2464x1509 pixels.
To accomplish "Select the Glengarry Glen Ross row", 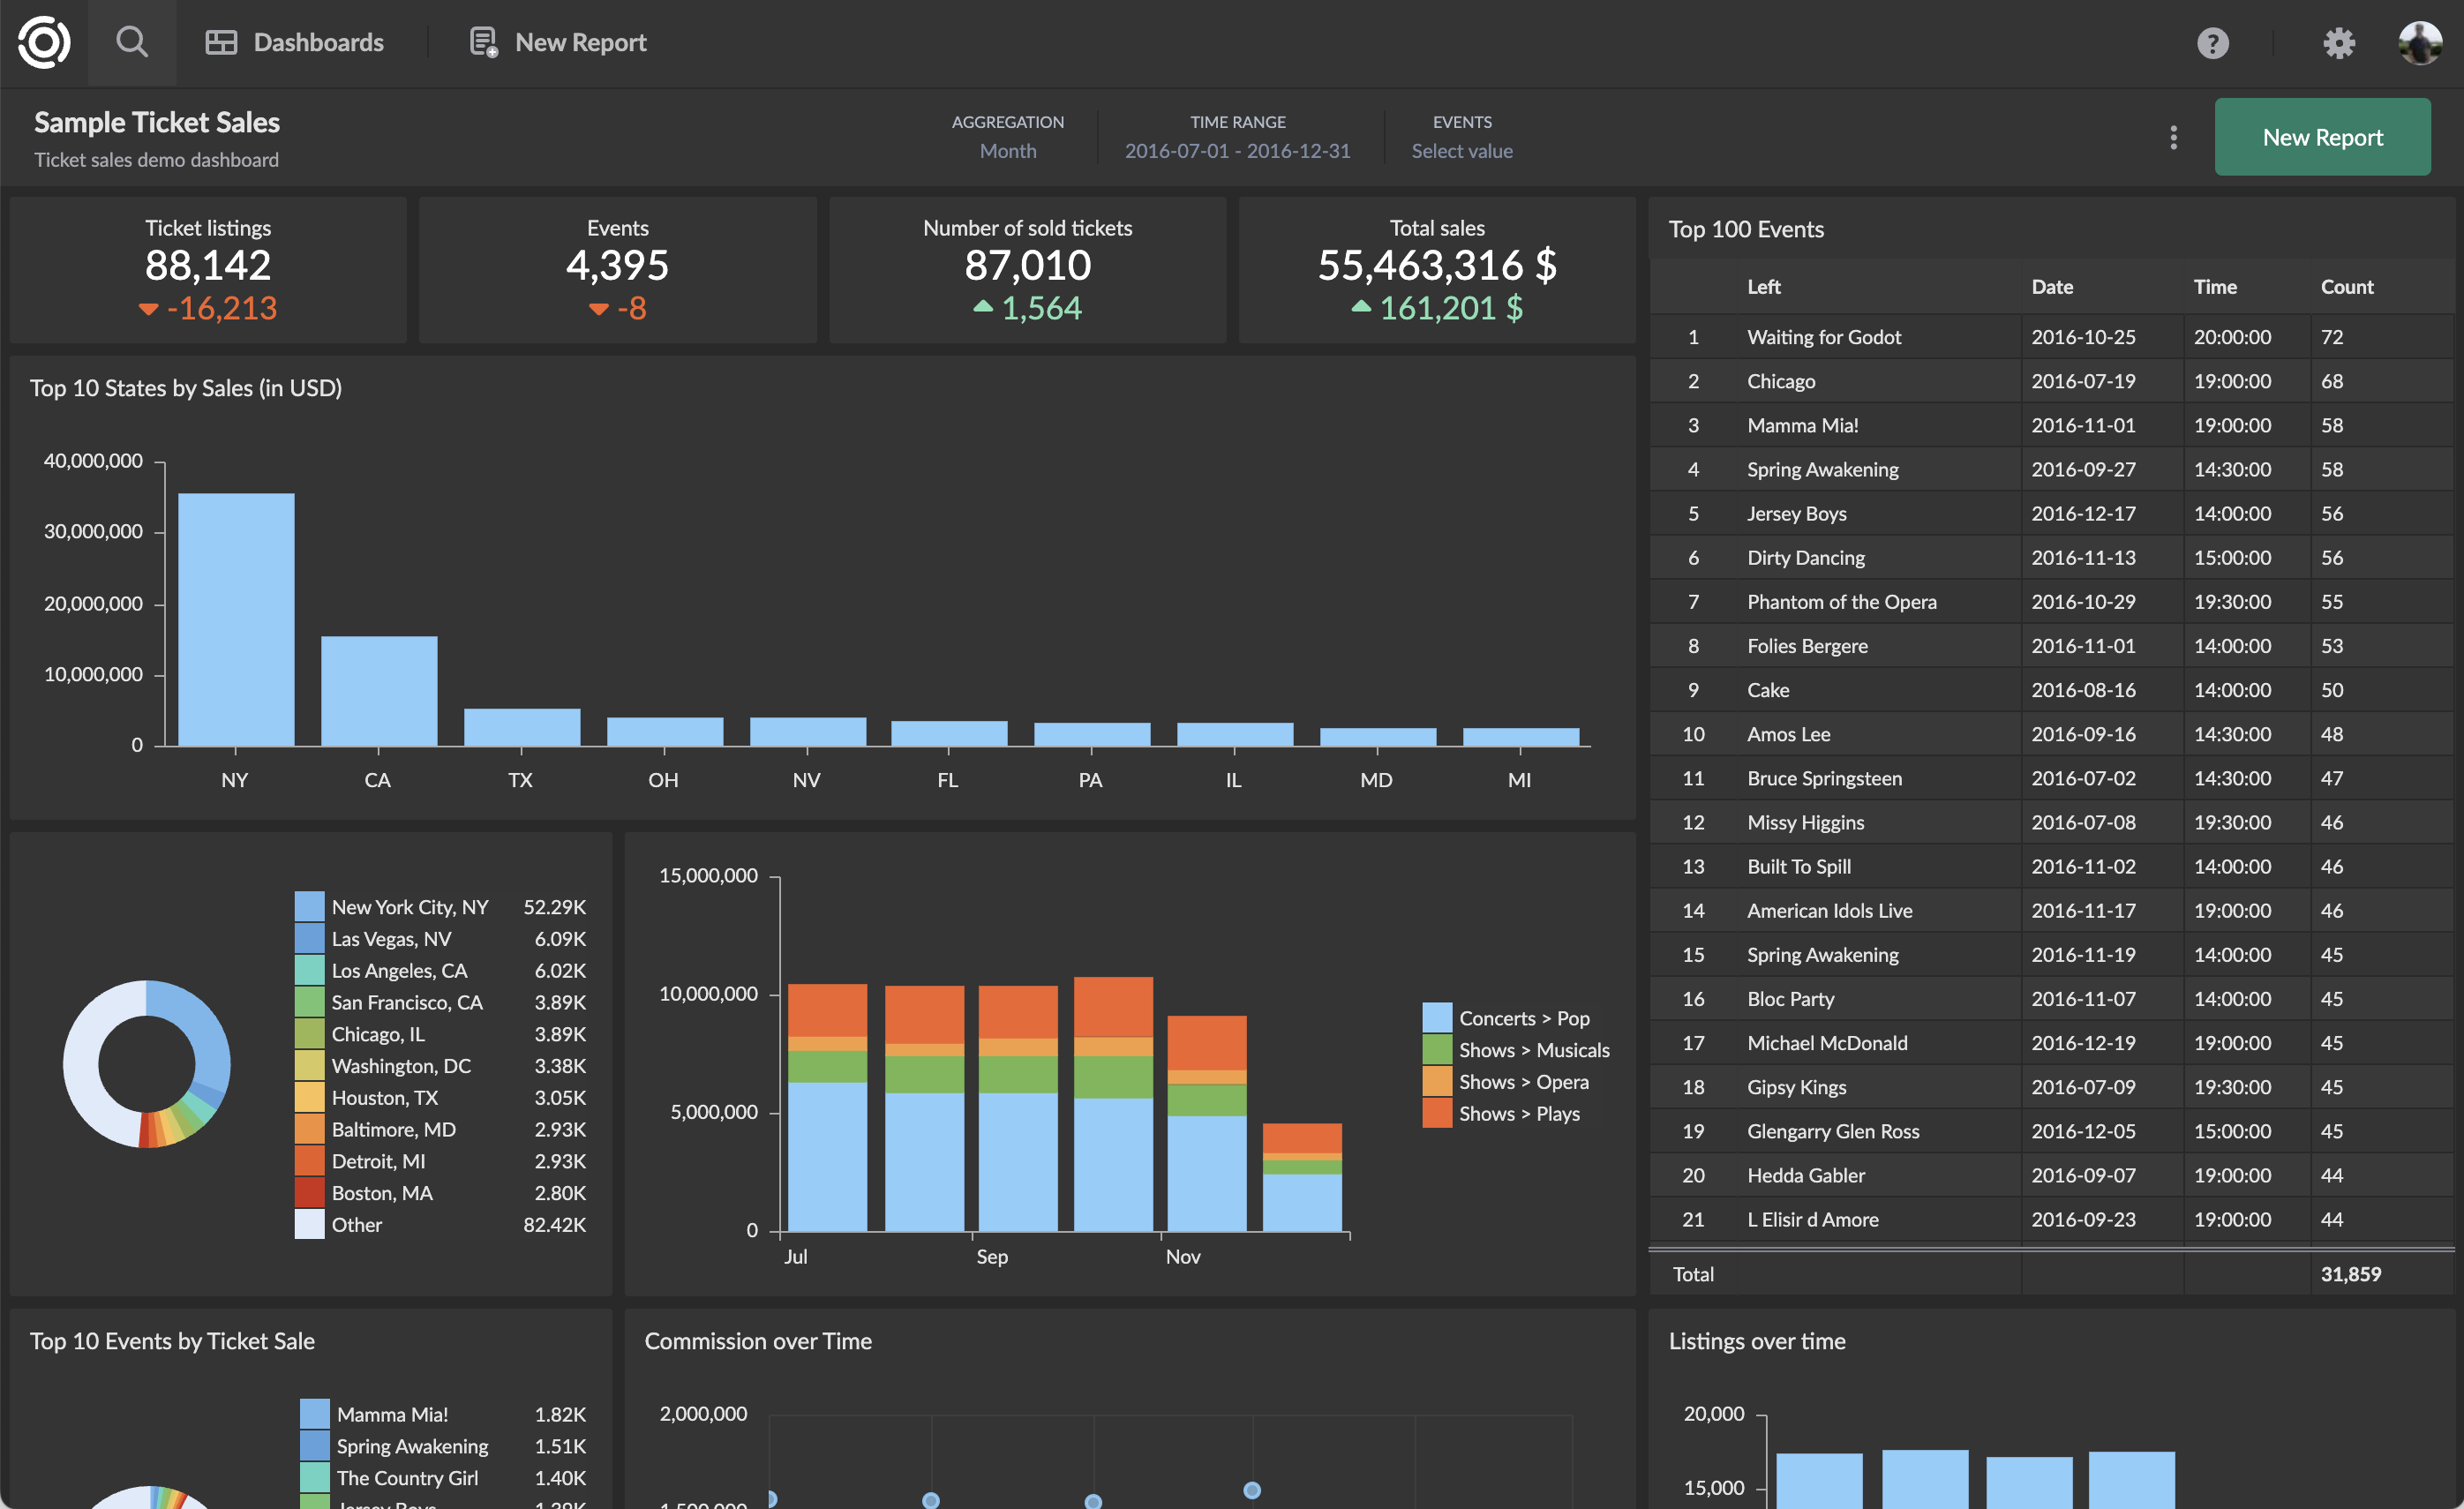I will (x=2052, y=1131).
